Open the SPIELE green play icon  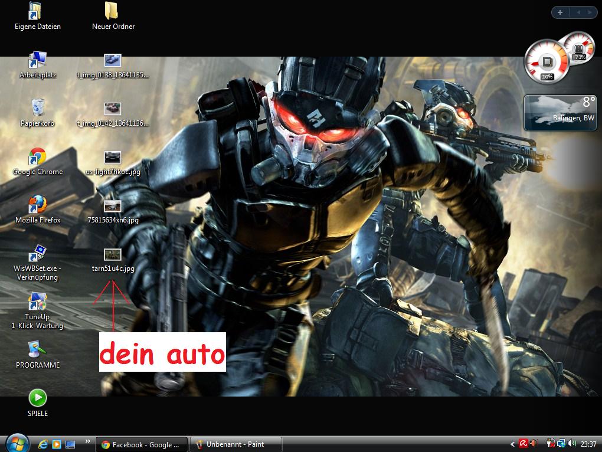tap(37, 403)
